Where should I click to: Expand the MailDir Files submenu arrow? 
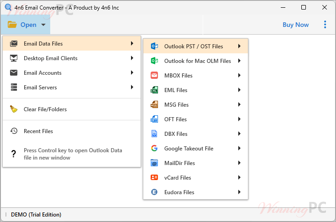[x=239, y=163]
